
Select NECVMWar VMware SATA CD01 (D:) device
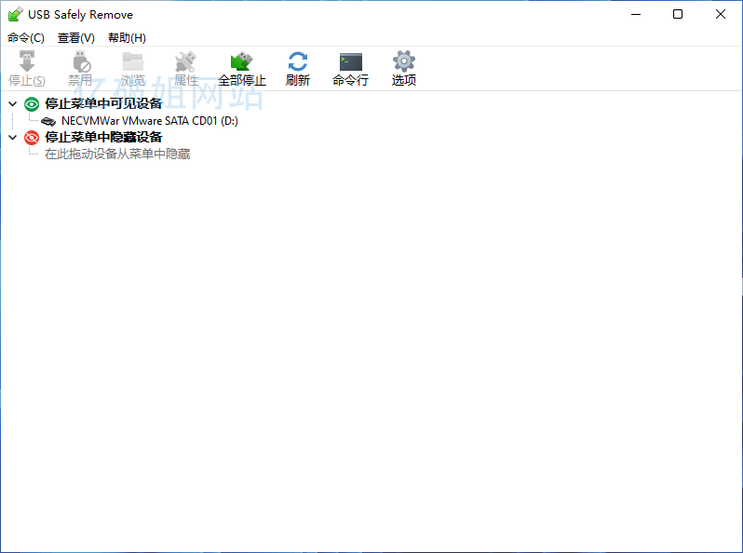pos(150,121)
